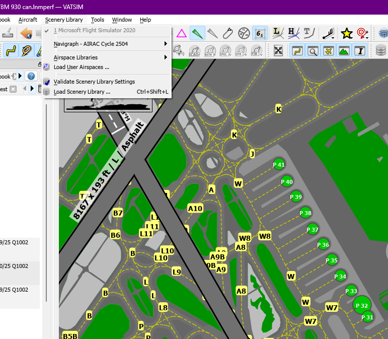Open the RSTR restricted airspaces dropdown
This screenshot has height=339, width=388.
210,51
